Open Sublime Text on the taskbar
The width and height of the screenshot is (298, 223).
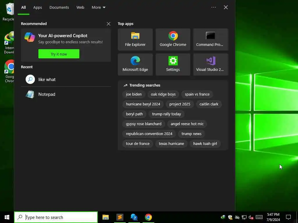pos(120,217)
